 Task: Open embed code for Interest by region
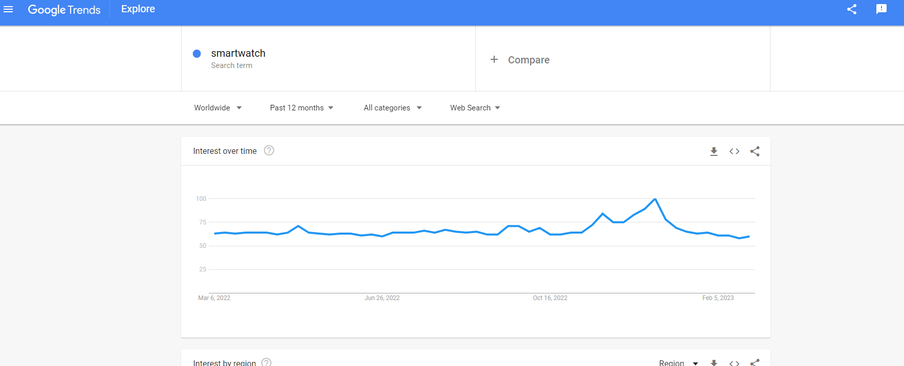pyautogui.click(x=734, y=363)
